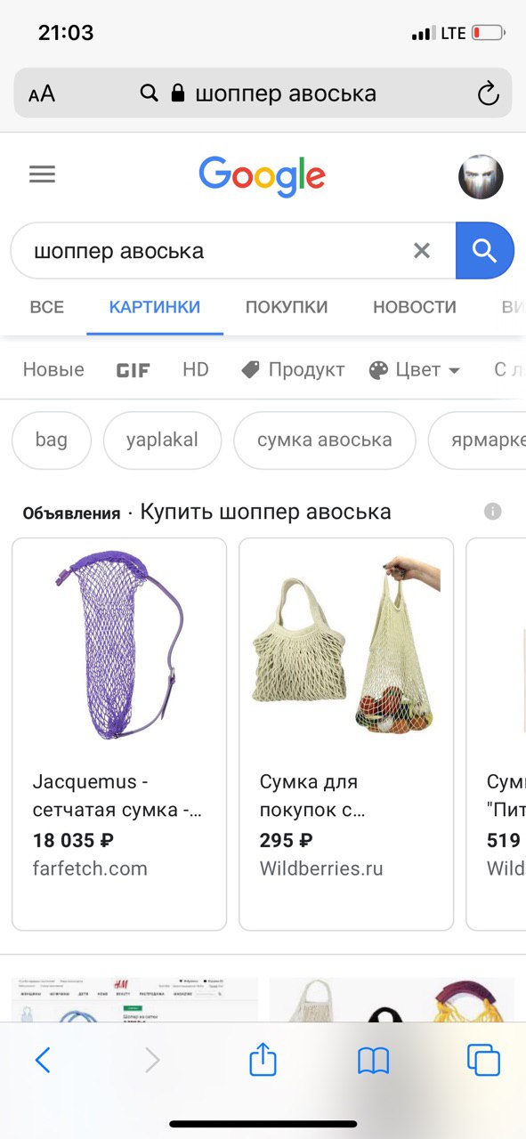Open the Wildberries.ru 295 ₽ bag link
Viewport: 526px width, 1139px height.
(346, 734)
